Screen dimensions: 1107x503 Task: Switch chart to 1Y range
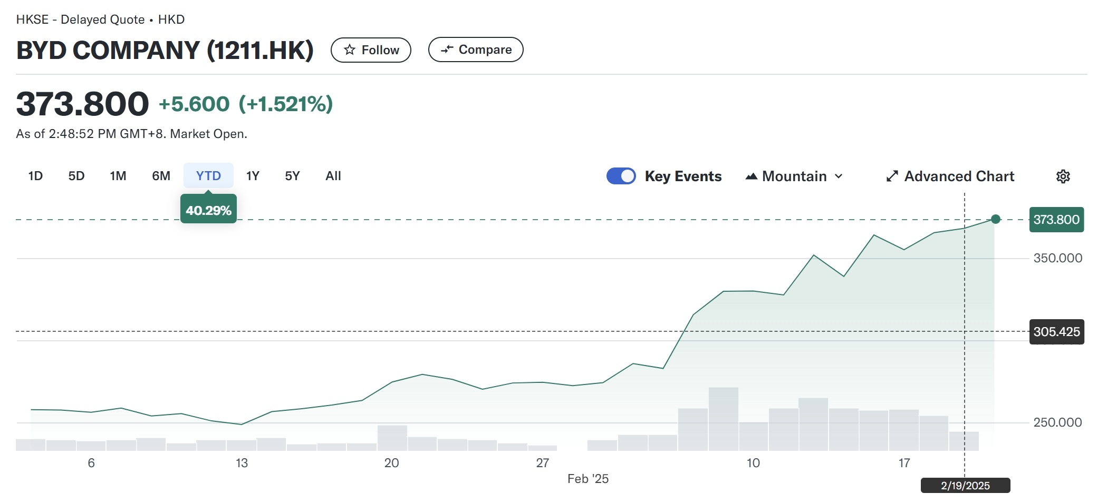[253, 176]
